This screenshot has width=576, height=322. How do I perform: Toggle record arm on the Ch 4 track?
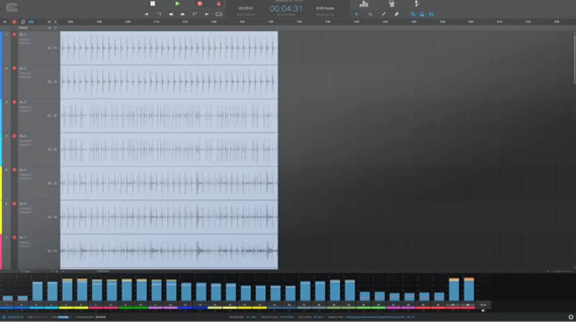point(14,136)
